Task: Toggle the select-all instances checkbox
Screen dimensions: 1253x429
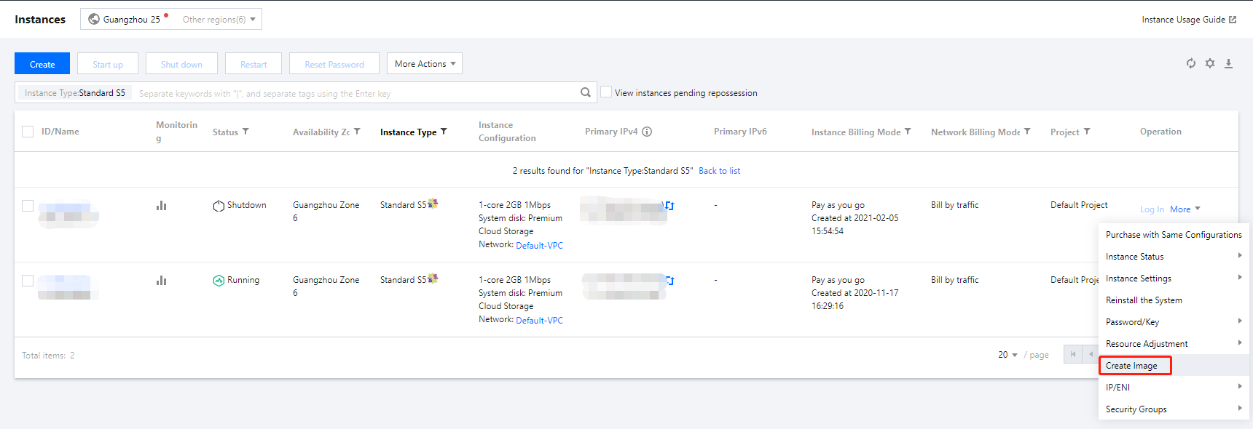Action: [x=28, y=132]
